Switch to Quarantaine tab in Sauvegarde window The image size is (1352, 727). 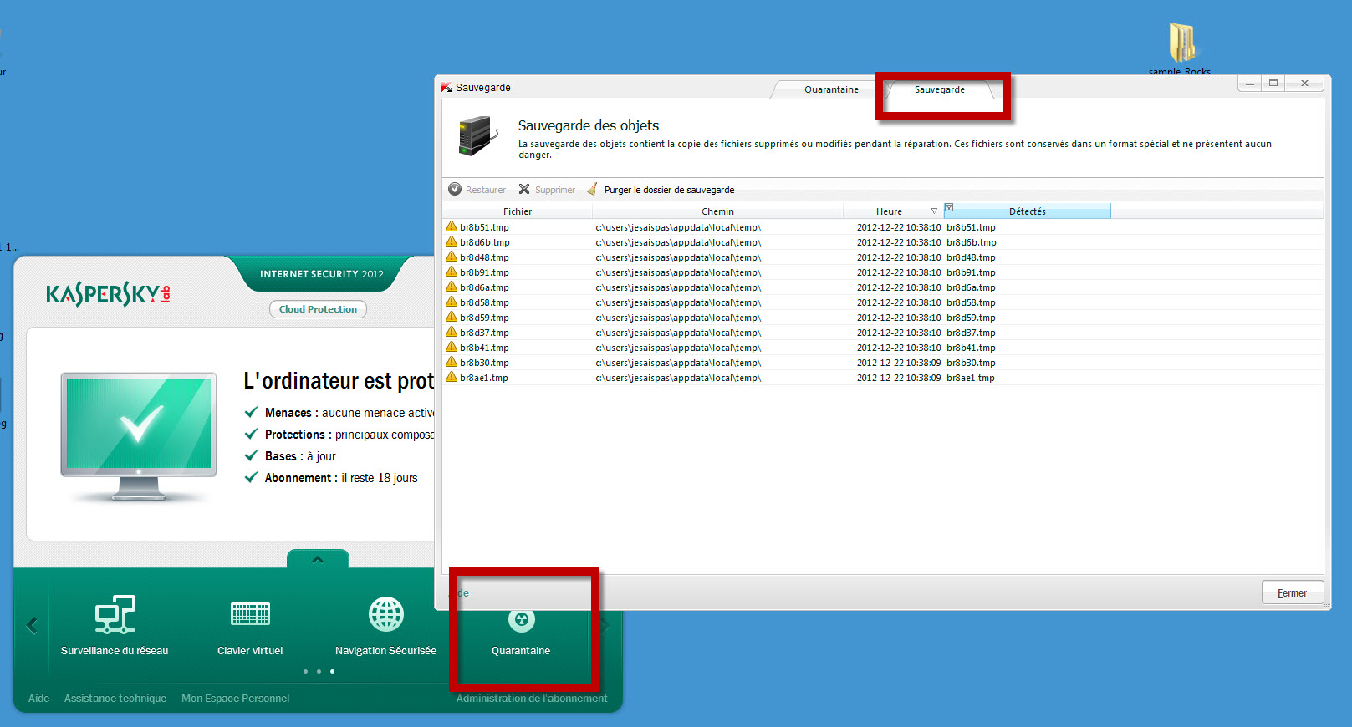(831, 89)
